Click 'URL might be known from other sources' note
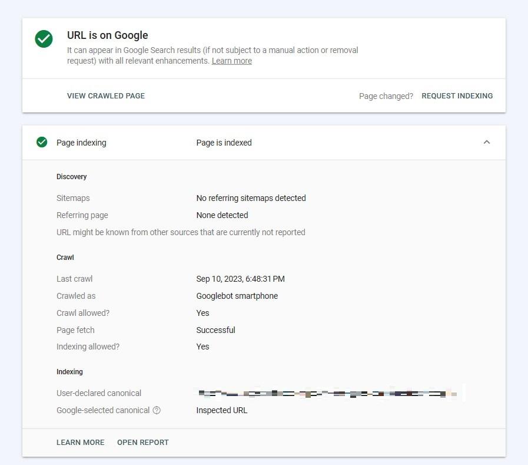The image size is (528, 465). tap(181, 232)
